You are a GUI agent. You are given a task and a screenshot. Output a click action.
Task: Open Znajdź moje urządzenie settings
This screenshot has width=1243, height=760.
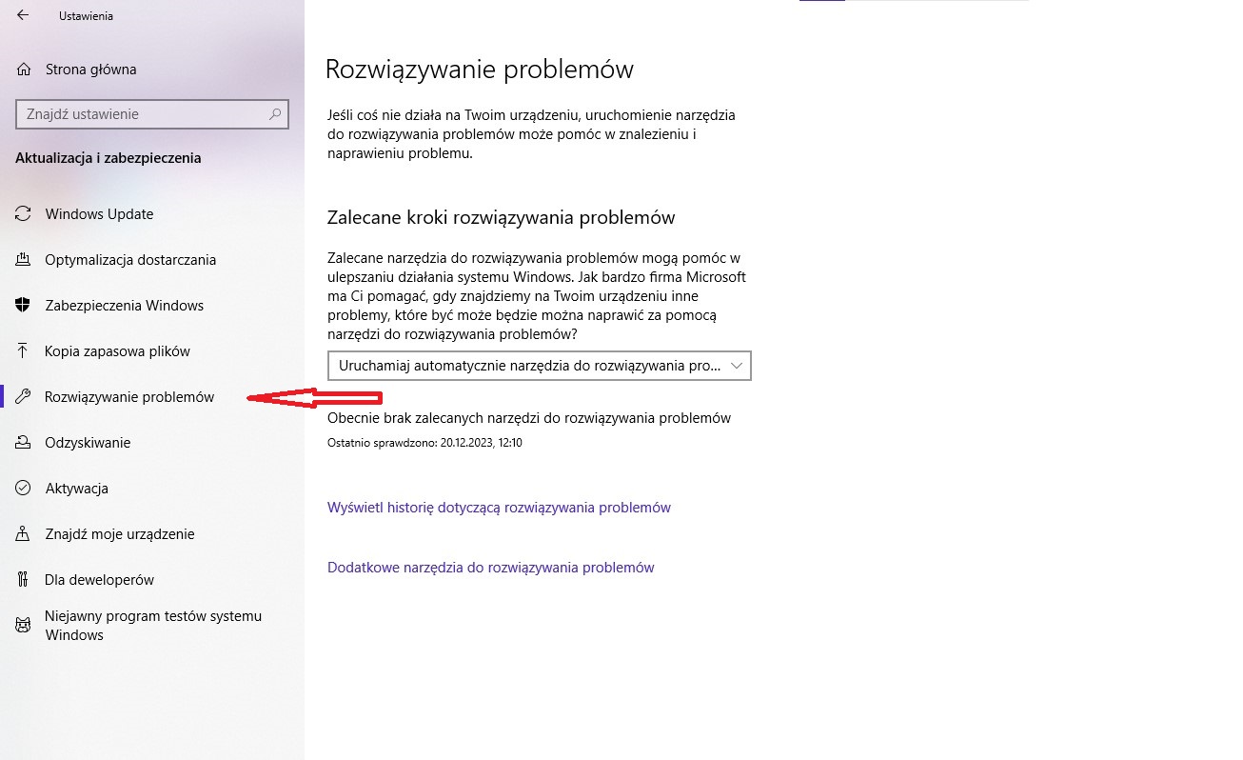pyautogui.click(x=119, y=533)
